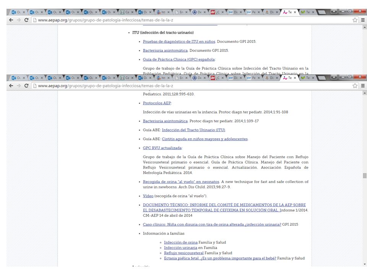Close the "Pe" tab in the upper window
367x275 pixels.
[259, 12]
